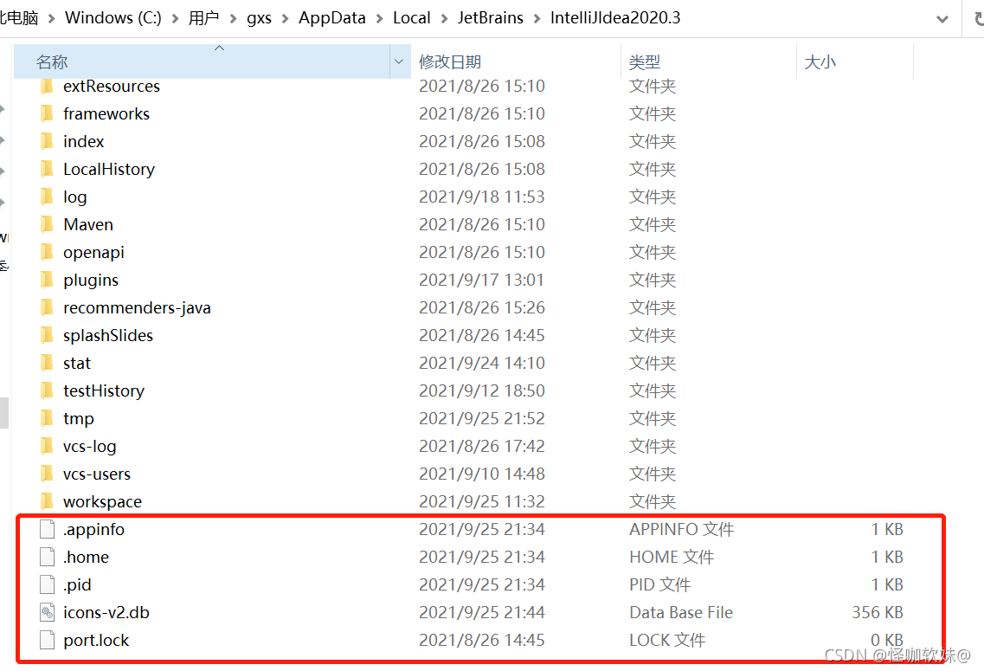Select the port.lock file name
This screenshot has width=984, height=671.
click(x=96, y=640)
